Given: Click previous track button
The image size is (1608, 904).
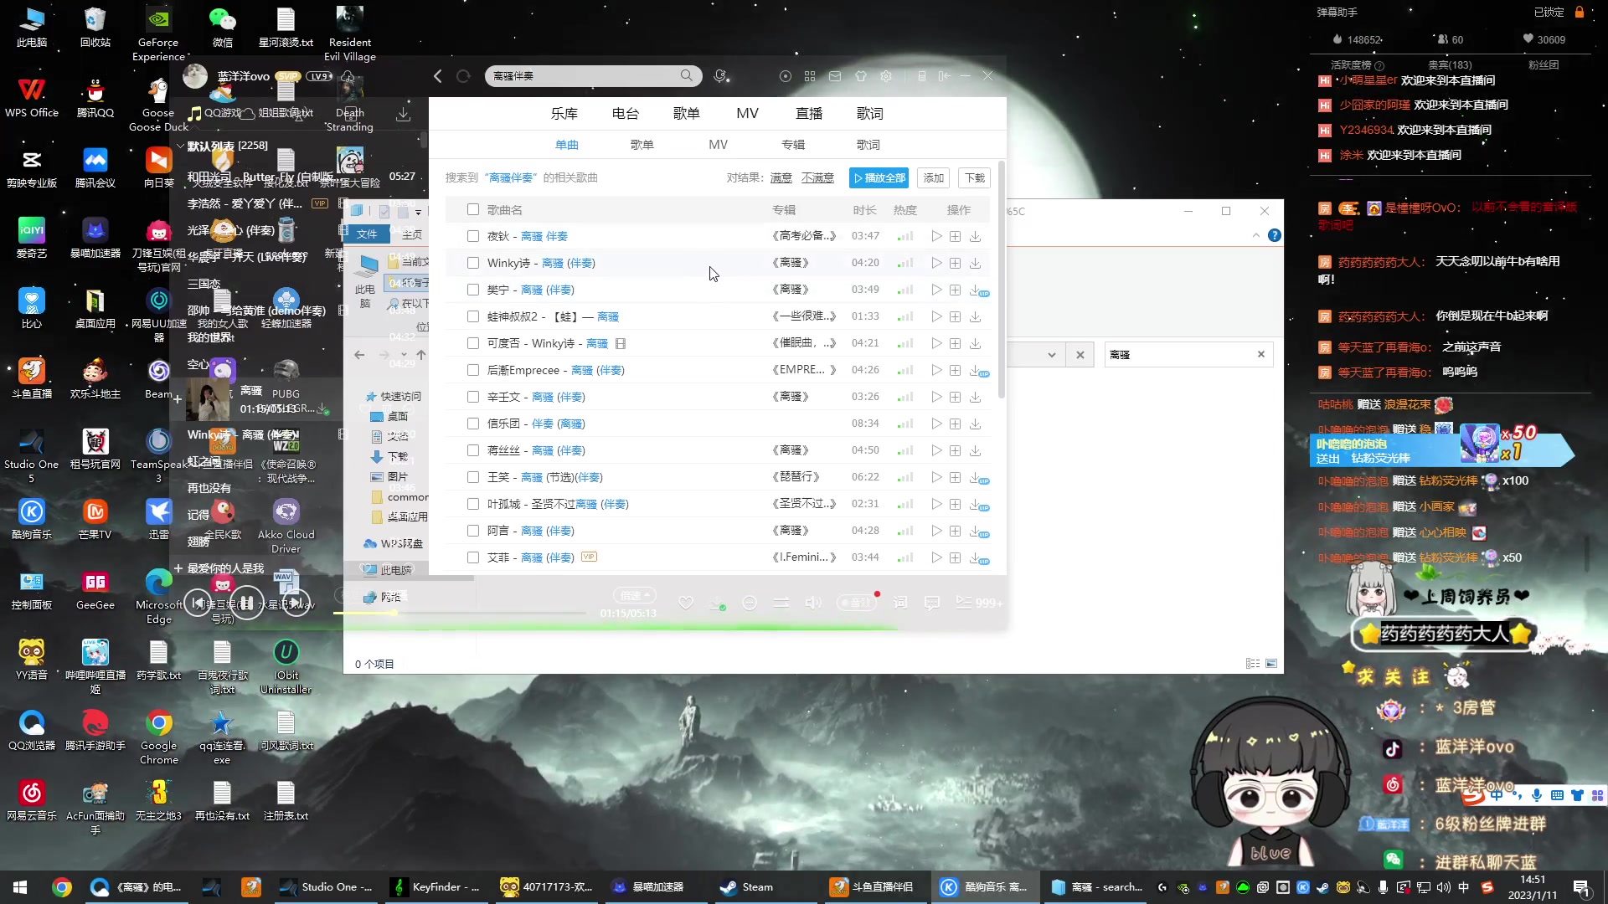Looking at the screenshot, I should (x=198, y=603).
